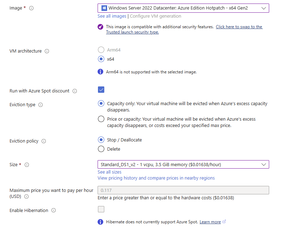Viewport: 303px width, 230px height.
Task: Click the blue info icon beside the Arm64 message
Action: (100, 72)
